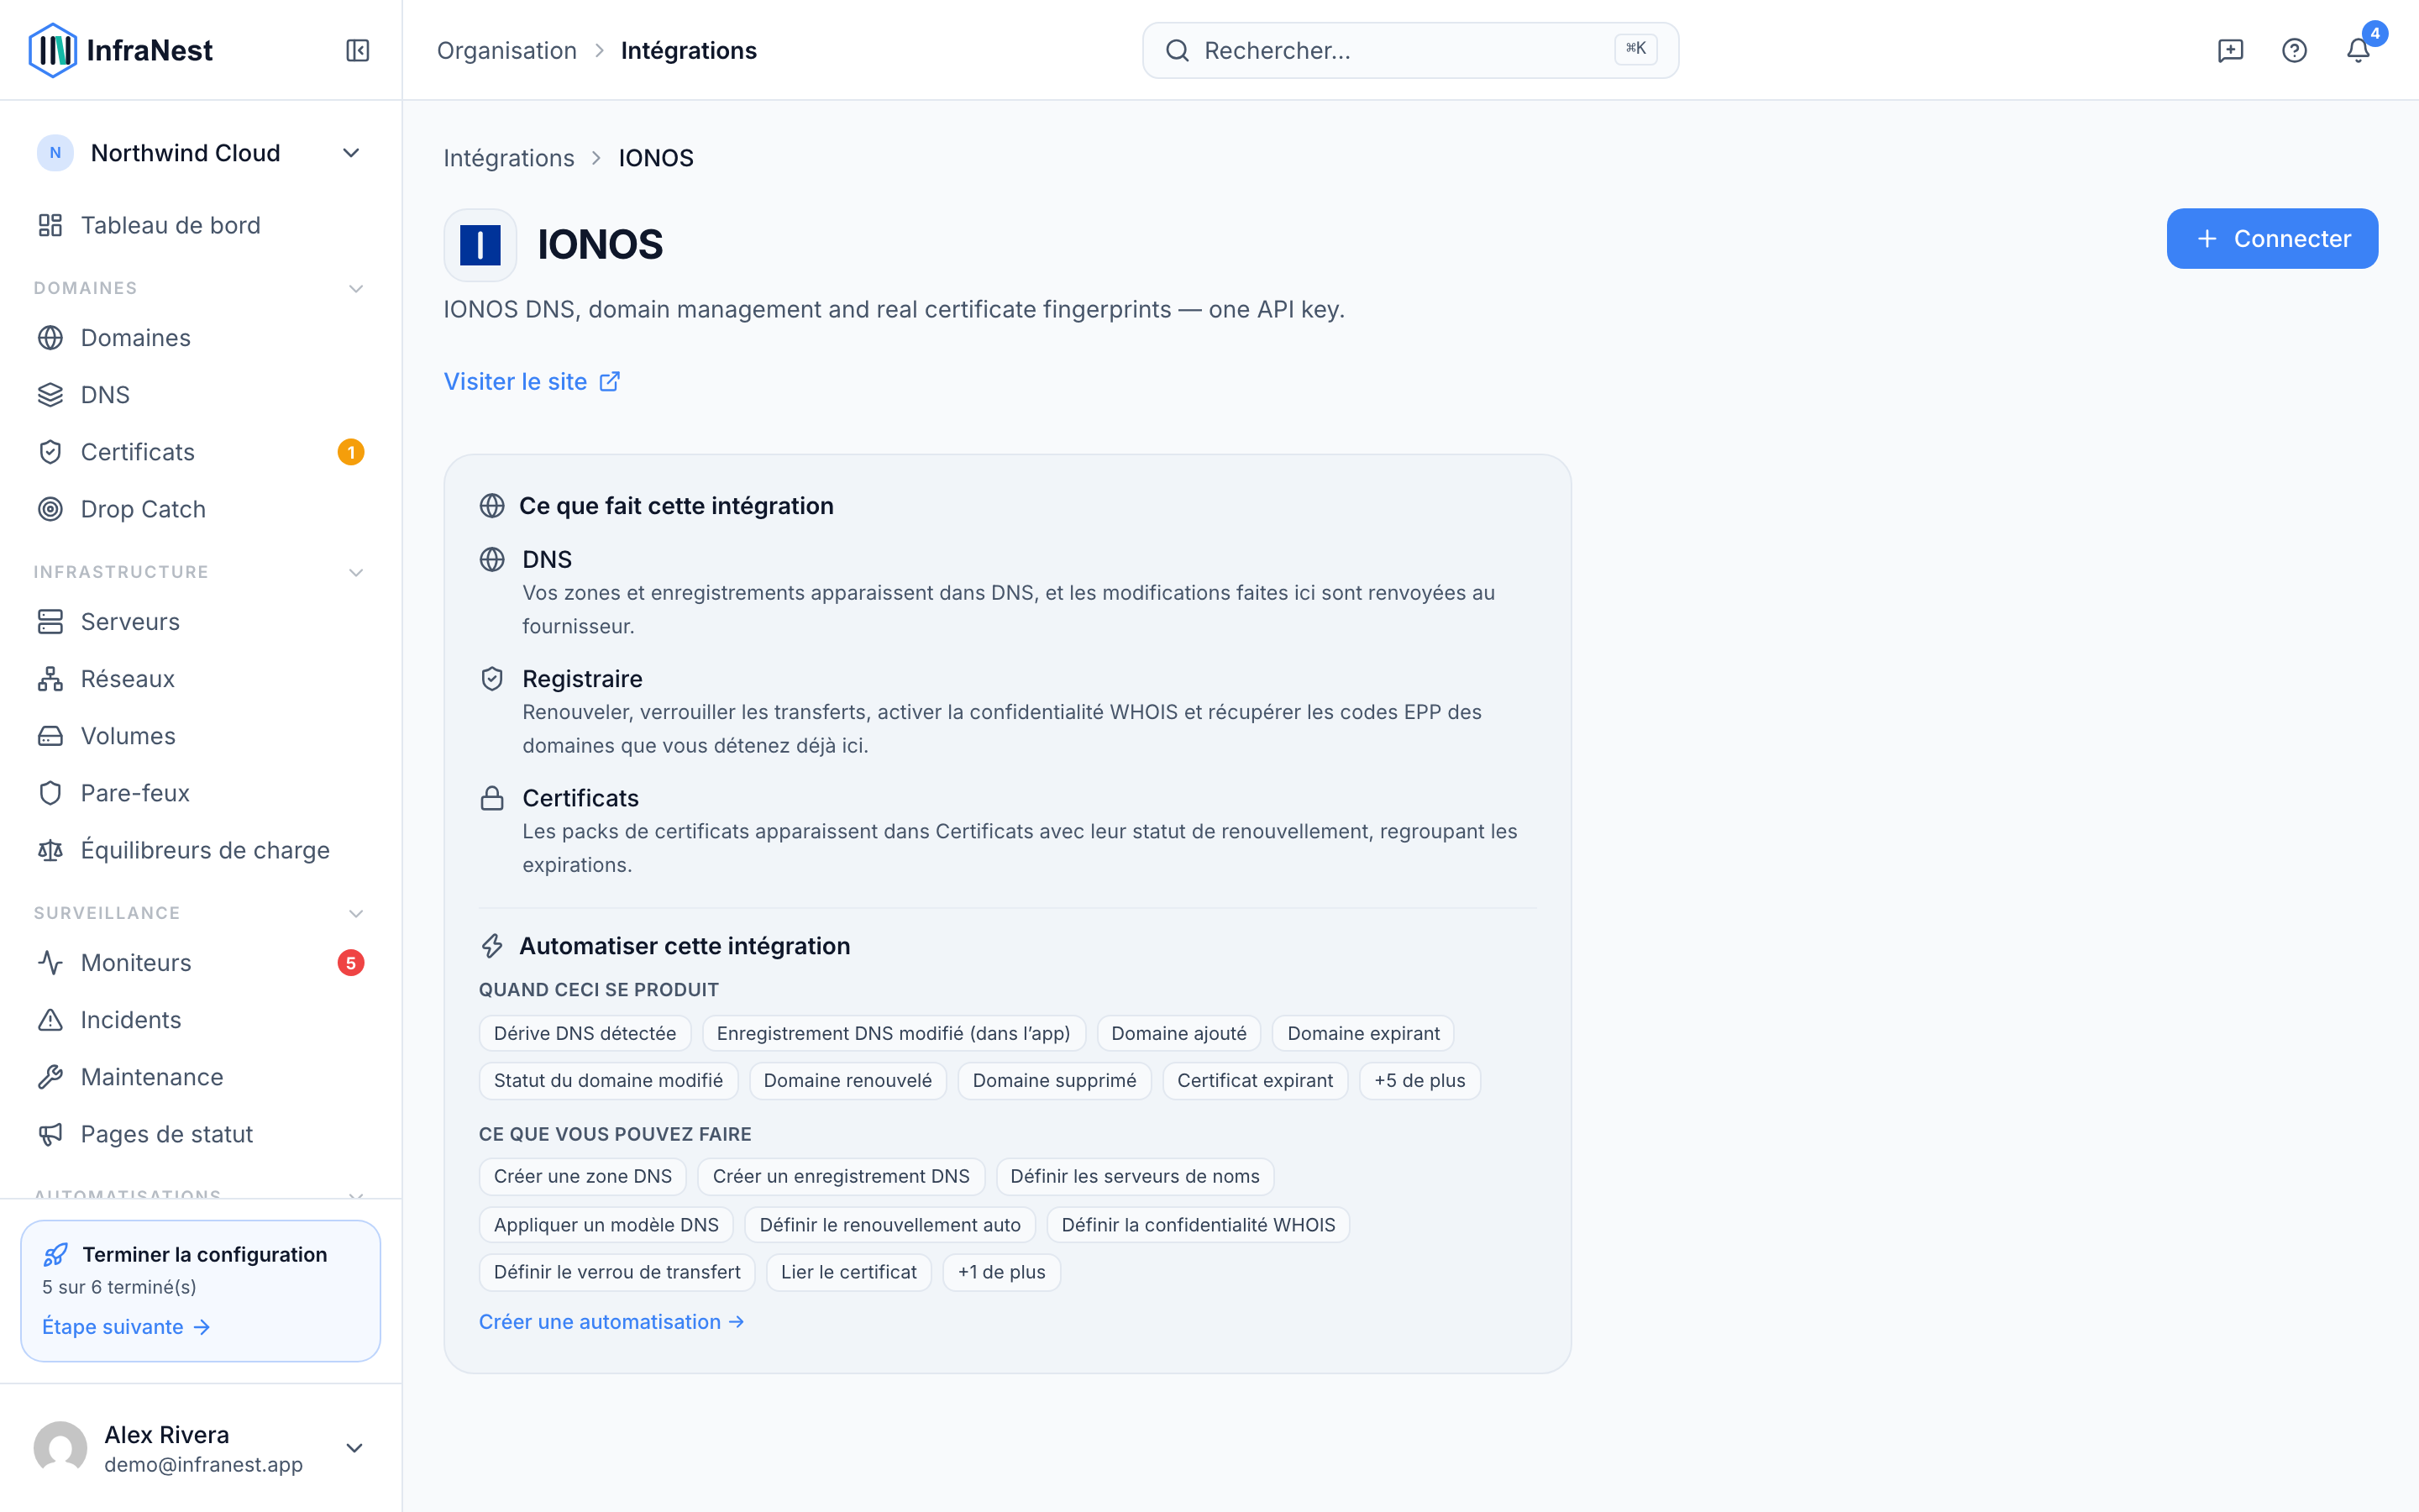This screenshot has height=1512, width=2419.
Task: Collapse the SURVEILLANCE section
Action: point(356,914)
